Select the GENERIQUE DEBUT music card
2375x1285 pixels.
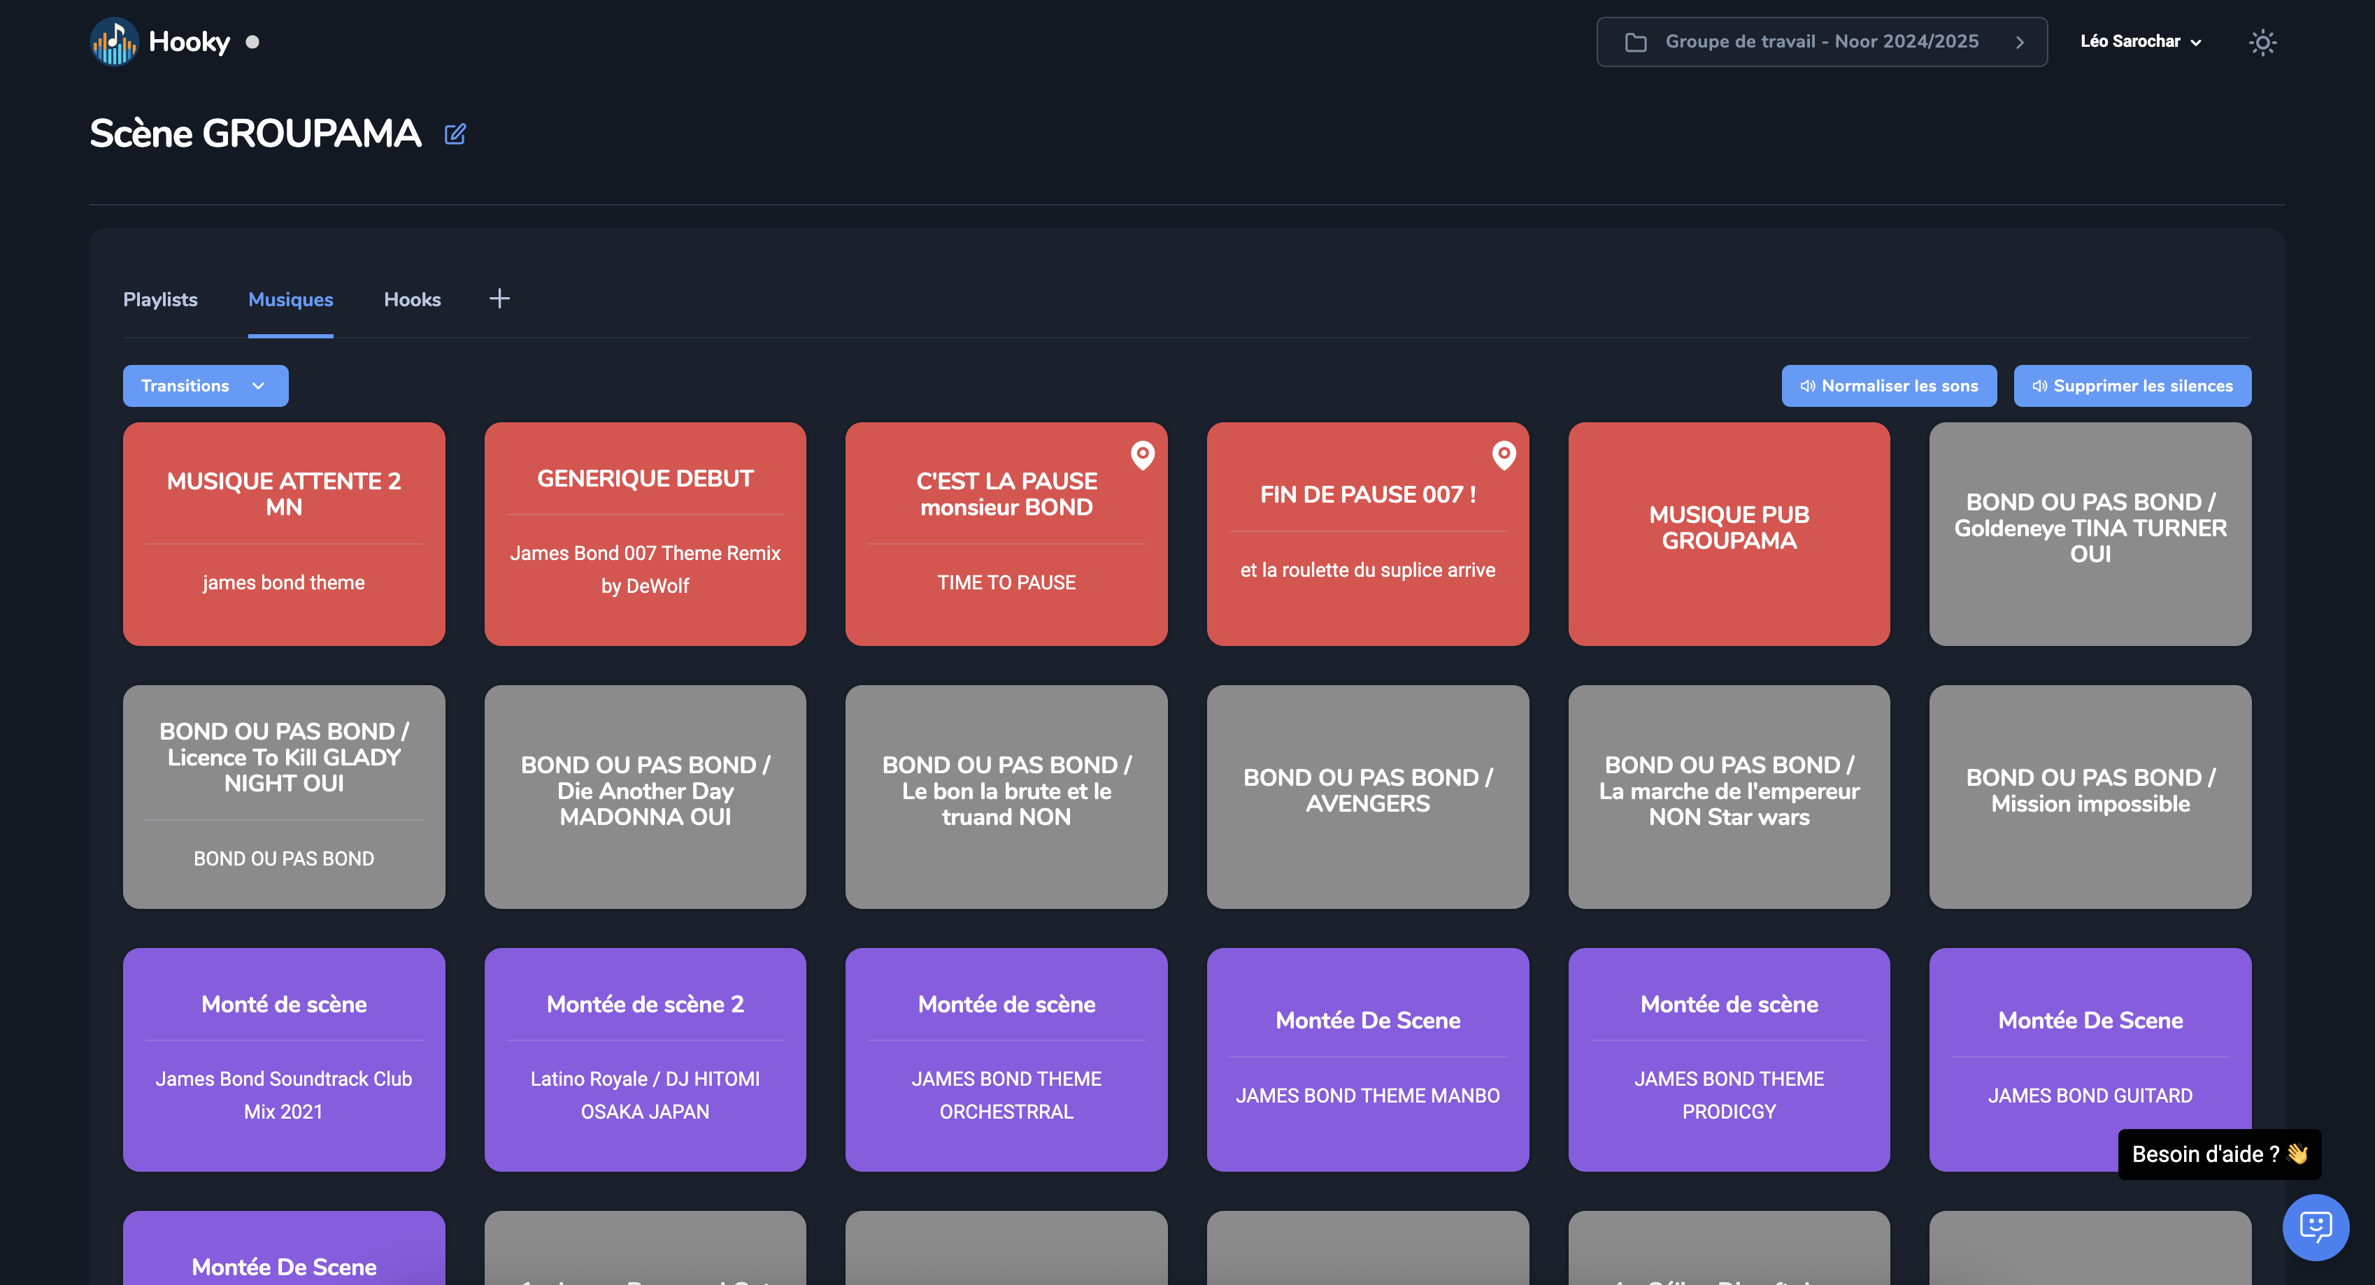pyautogui.click(x=645, y=533)
